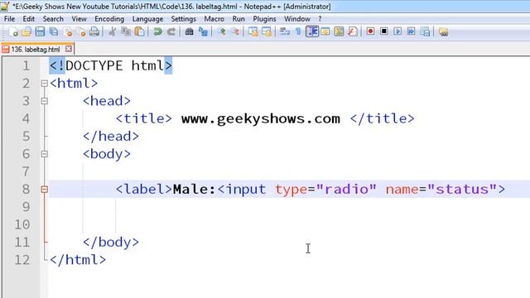Open Find with the binoculars icon
The width and height of the screenshot is (530, 298).
pyautogui.click(x=189, y=31)
